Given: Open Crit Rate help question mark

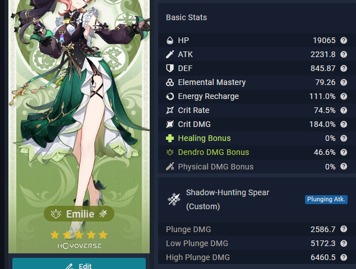Looking at the screenshot, I should click(344, 110).
